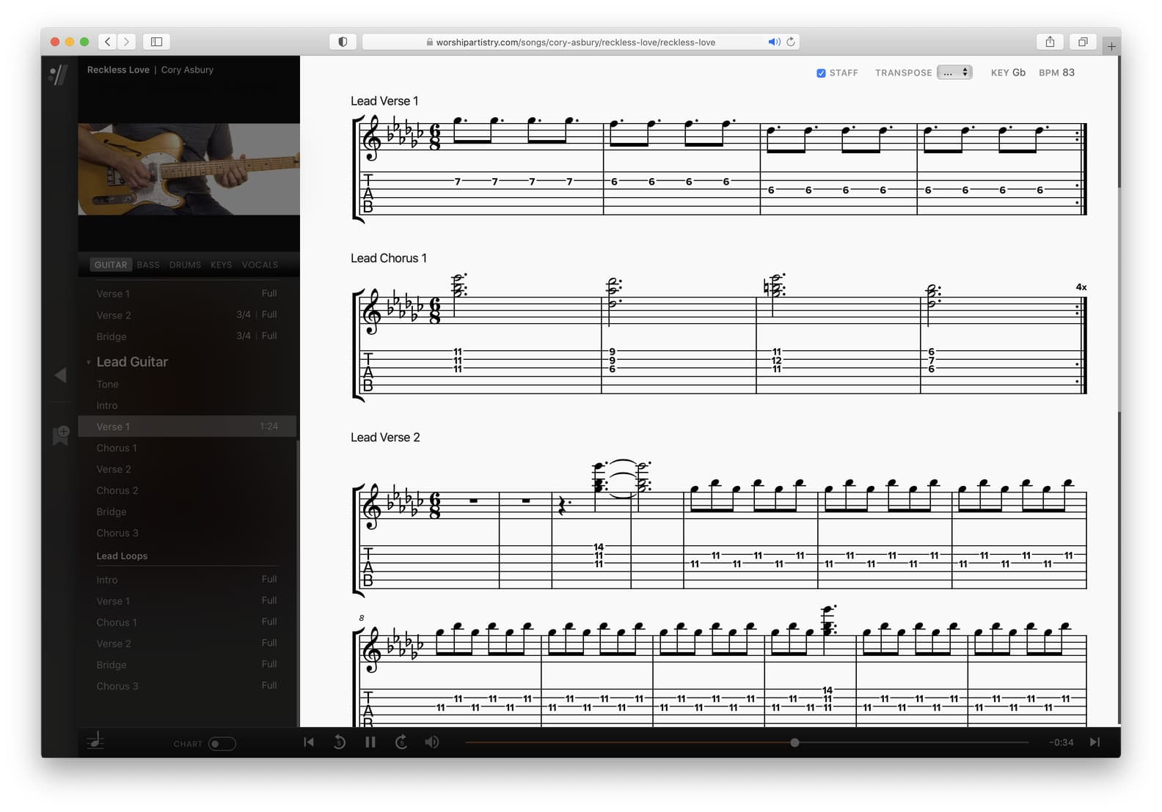Screen dimensions: 1162x812
Task: Click the playback progress slider handle
Action: coord(794,742)
